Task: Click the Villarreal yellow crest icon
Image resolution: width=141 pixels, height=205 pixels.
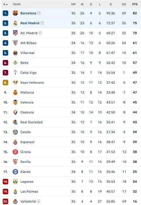Action: pyautogui.click(x=15, y=53)
